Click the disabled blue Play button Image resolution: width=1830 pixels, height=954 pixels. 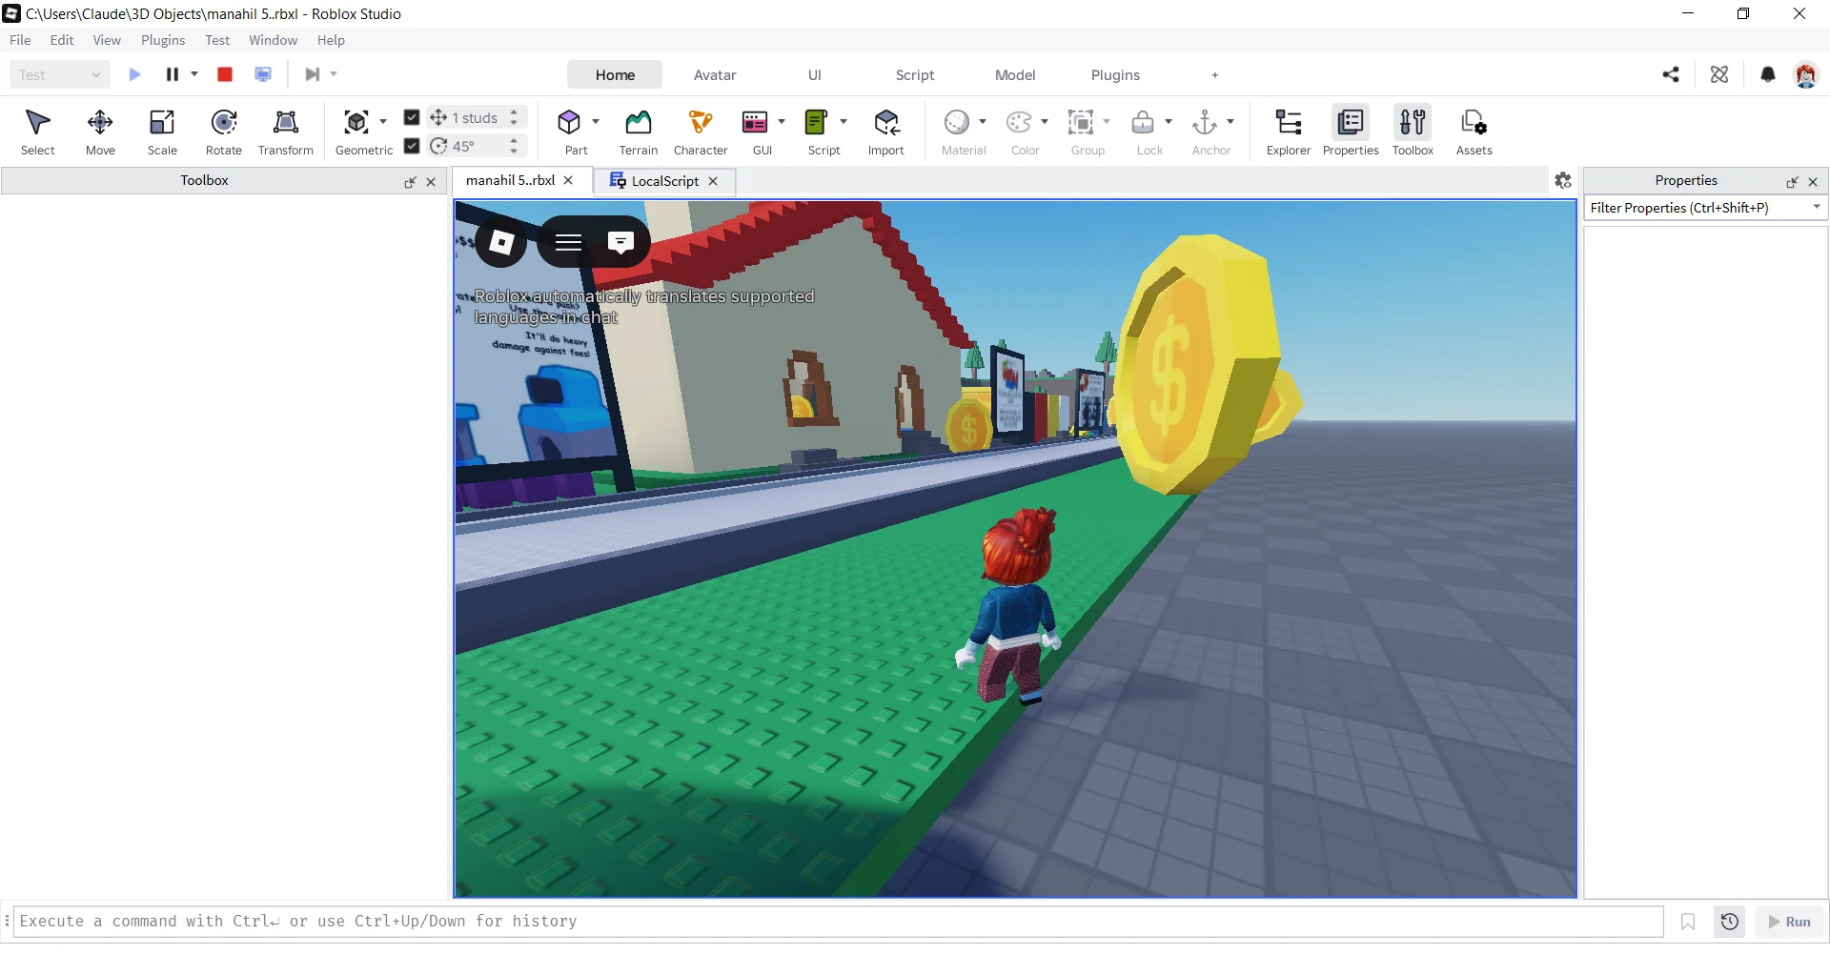tap(134, 74)
